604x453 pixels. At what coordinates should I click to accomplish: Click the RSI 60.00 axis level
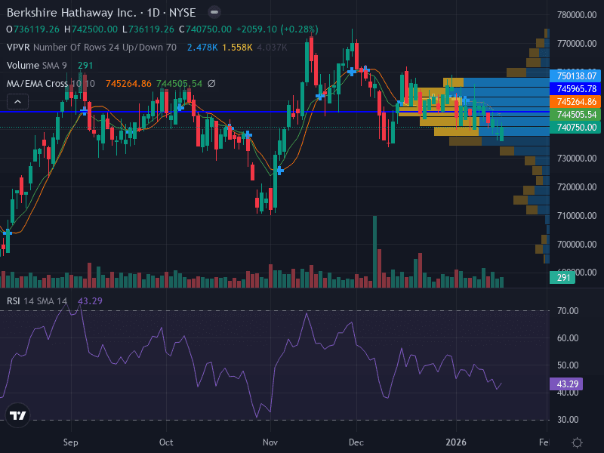(568, 338)
